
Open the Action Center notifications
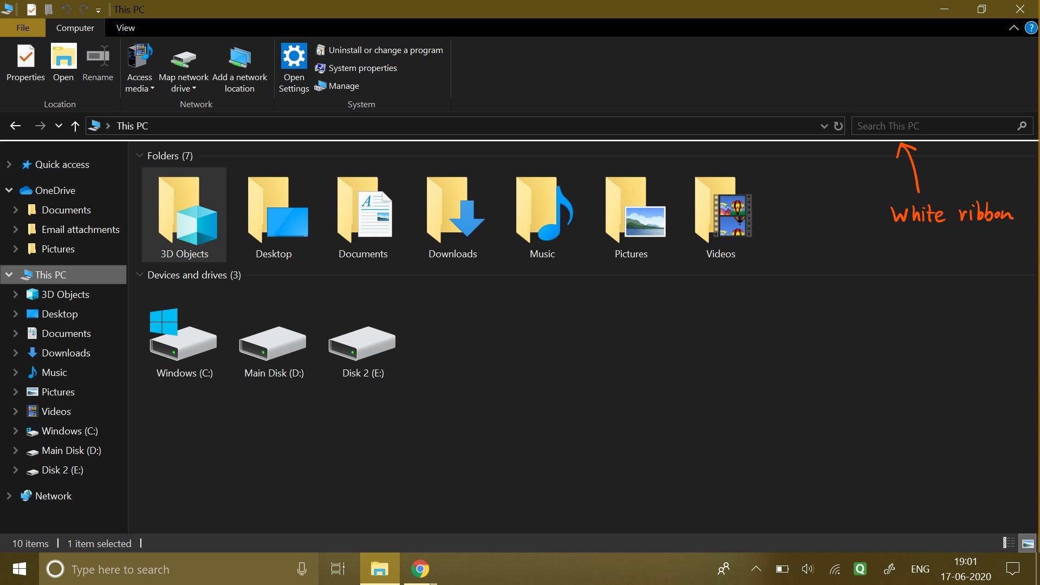click(1012, 569)
